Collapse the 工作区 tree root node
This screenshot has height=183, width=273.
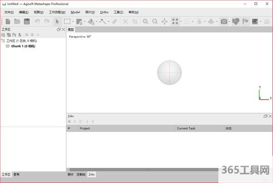click(3, 41)
